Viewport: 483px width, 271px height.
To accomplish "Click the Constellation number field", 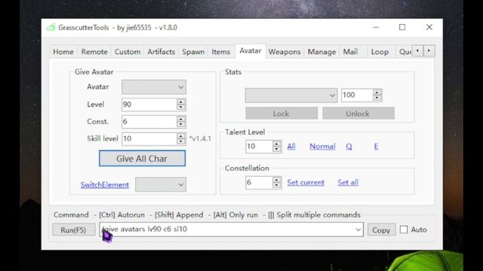I will [259, 182].
